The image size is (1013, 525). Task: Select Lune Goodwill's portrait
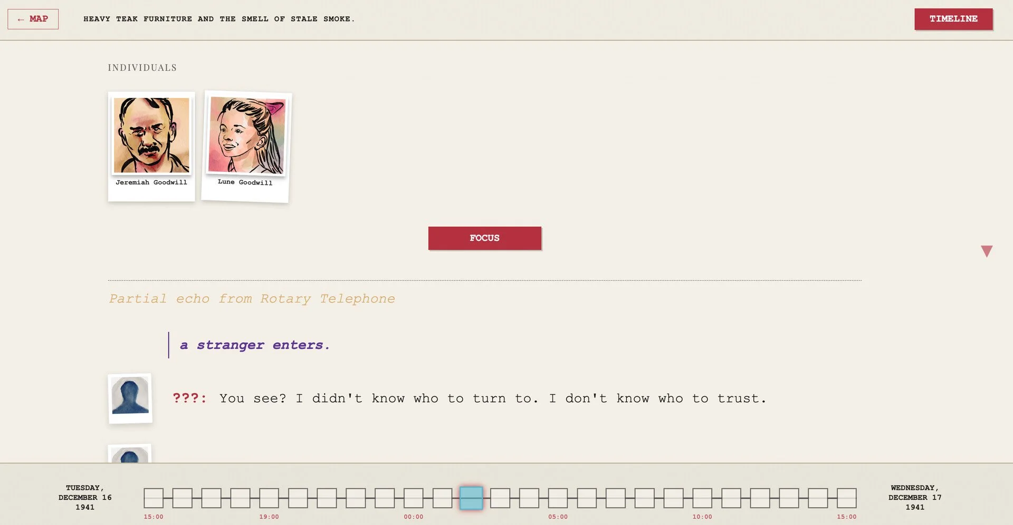(x=246, y=135)
